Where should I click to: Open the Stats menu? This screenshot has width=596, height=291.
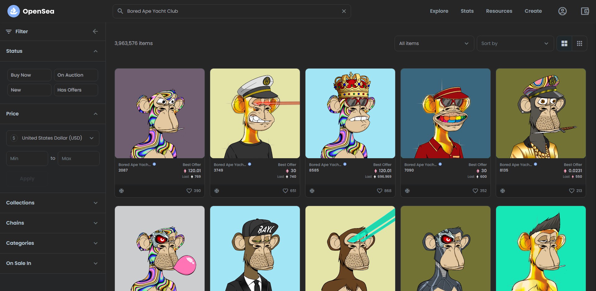click(467, 11)
